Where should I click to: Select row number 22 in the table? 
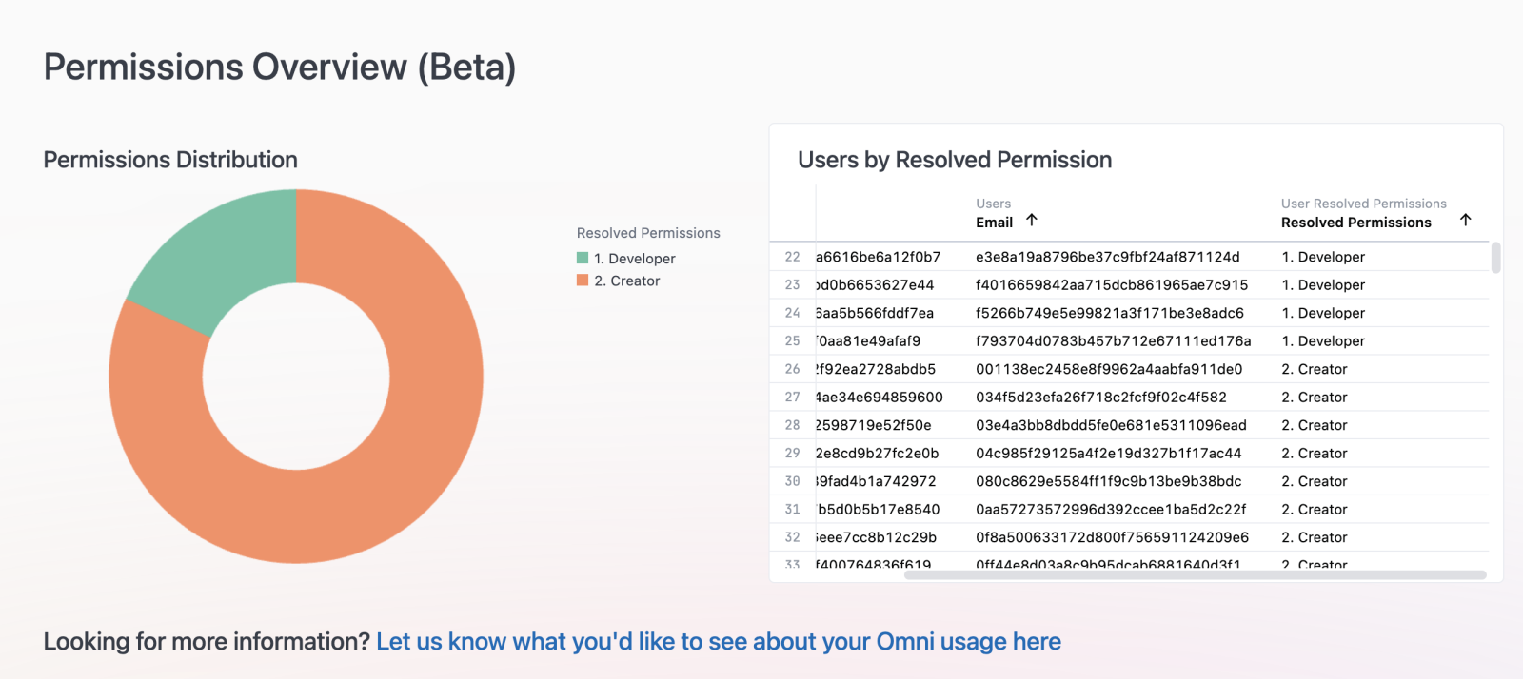(x=792, y=257)
